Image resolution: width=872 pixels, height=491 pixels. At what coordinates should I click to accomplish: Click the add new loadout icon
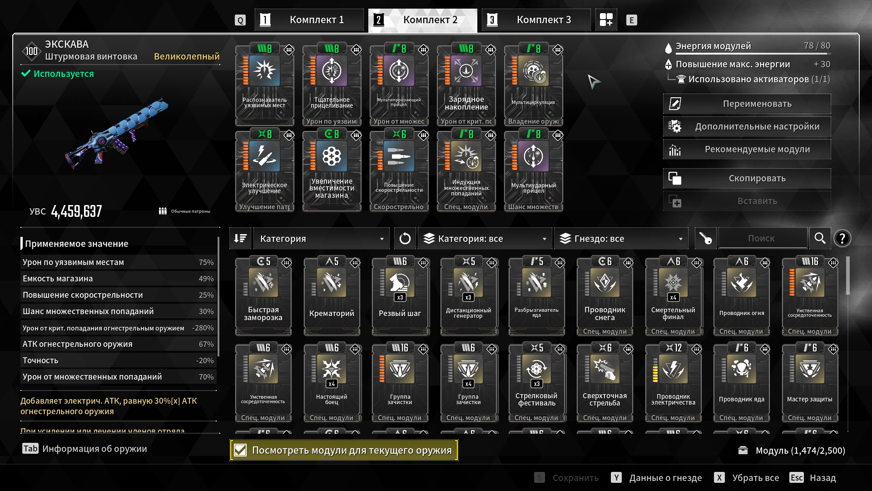(606, 20)
